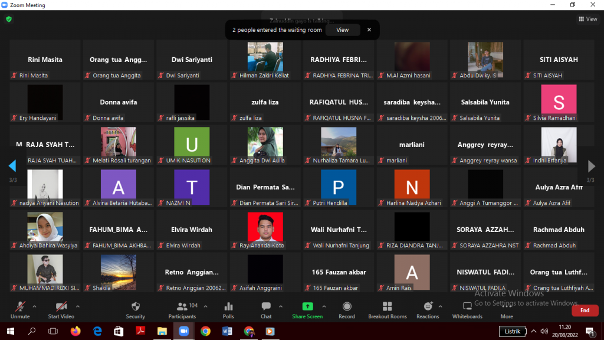Open Firefox from the taskbar
The width and height of the screenshot is (604, 340).
click(75, 331)
